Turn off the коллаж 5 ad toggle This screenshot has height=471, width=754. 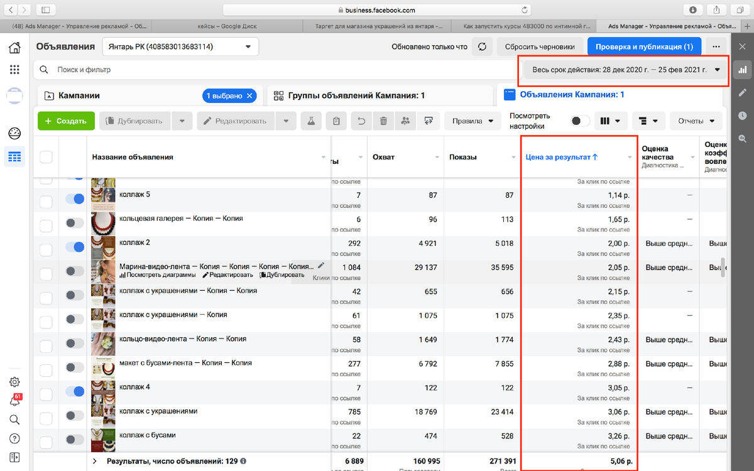[x=75, y=199]
